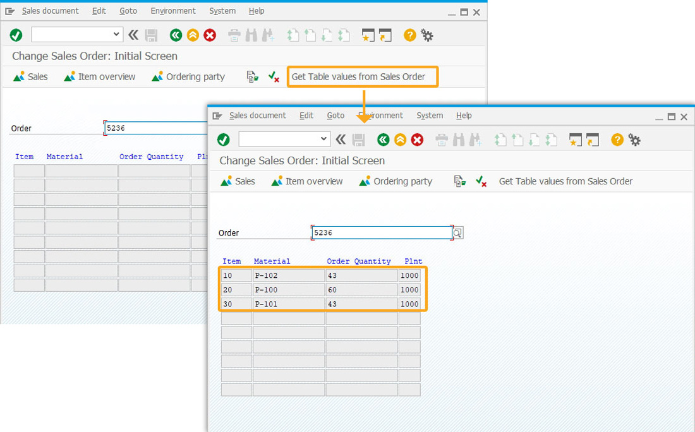Click the Print icon in back window toolbar
Viewport: 695px width, 432px height.
[234, 35]
